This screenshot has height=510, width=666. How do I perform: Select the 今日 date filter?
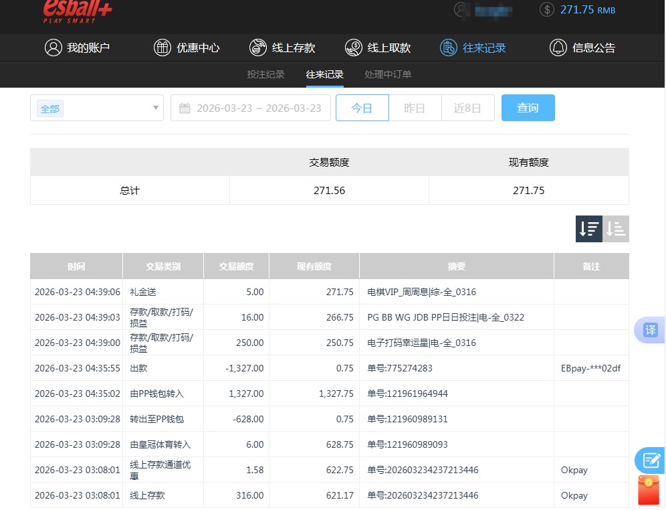point(362,108)
